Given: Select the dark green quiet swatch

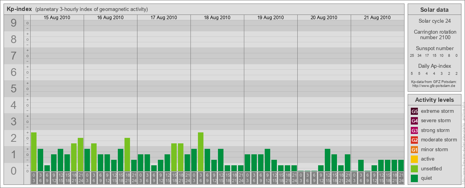Looking at the screenshot, I should click(414, 178).
